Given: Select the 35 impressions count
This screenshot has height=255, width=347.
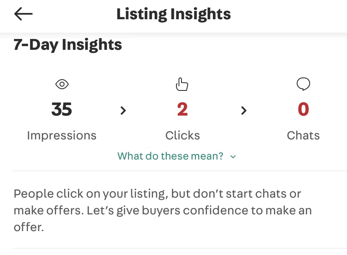Looking at the screenshot, I should pos(62,109).
